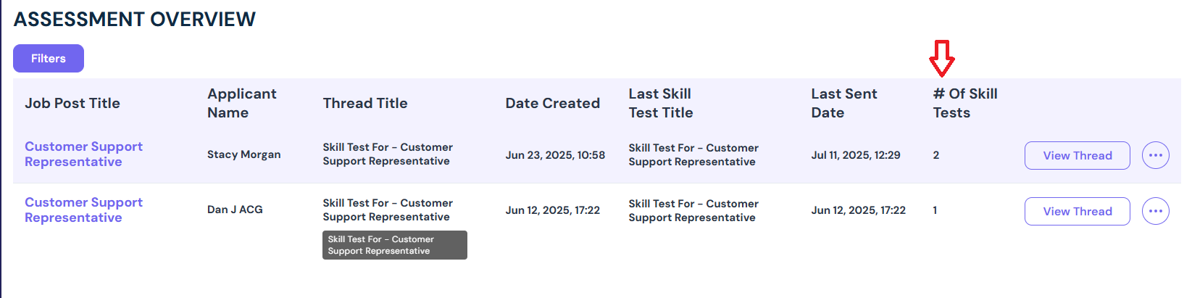Sort by # Of Skill Tests column
The image size is (1192, 298).
965,103
